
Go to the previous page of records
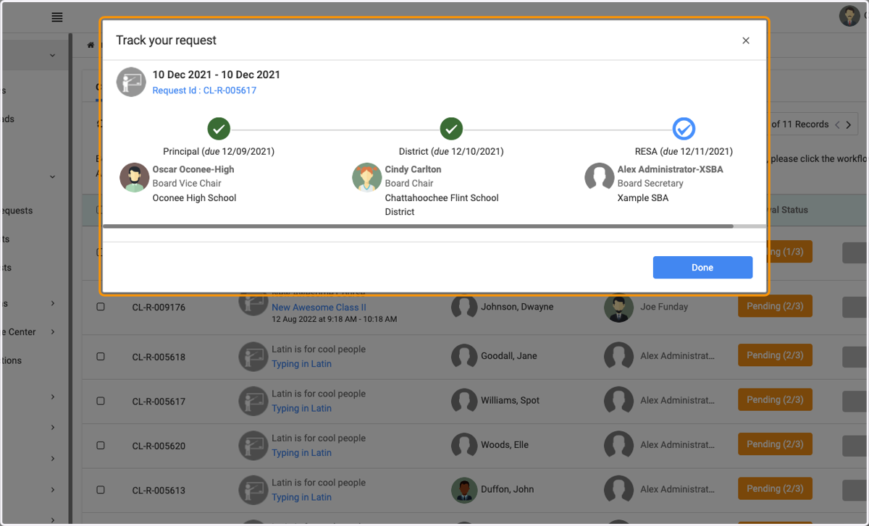click(837, 124)
